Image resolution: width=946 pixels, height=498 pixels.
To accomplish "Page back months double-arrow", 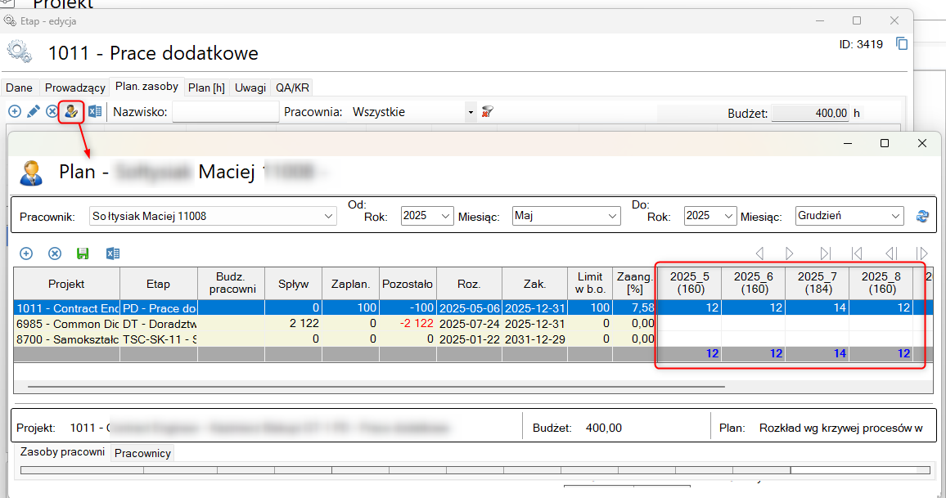I will tap(891, 253).
